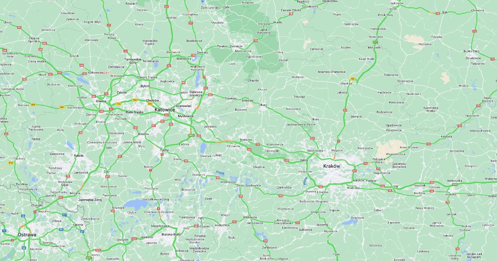Click the 408 road shield beside Bierawa

[x=34, y=105]
